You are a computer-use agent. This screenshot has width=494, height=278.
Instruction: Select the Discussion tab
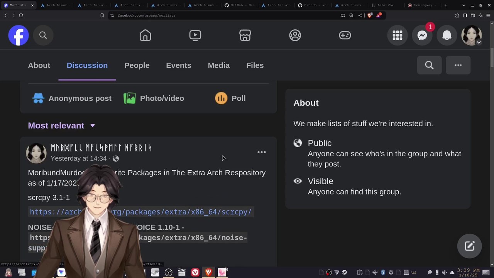point(87,65)
